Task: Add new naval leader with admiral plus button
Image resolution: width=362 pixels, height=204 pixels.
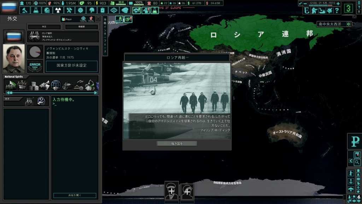Action: click(187, 192)
